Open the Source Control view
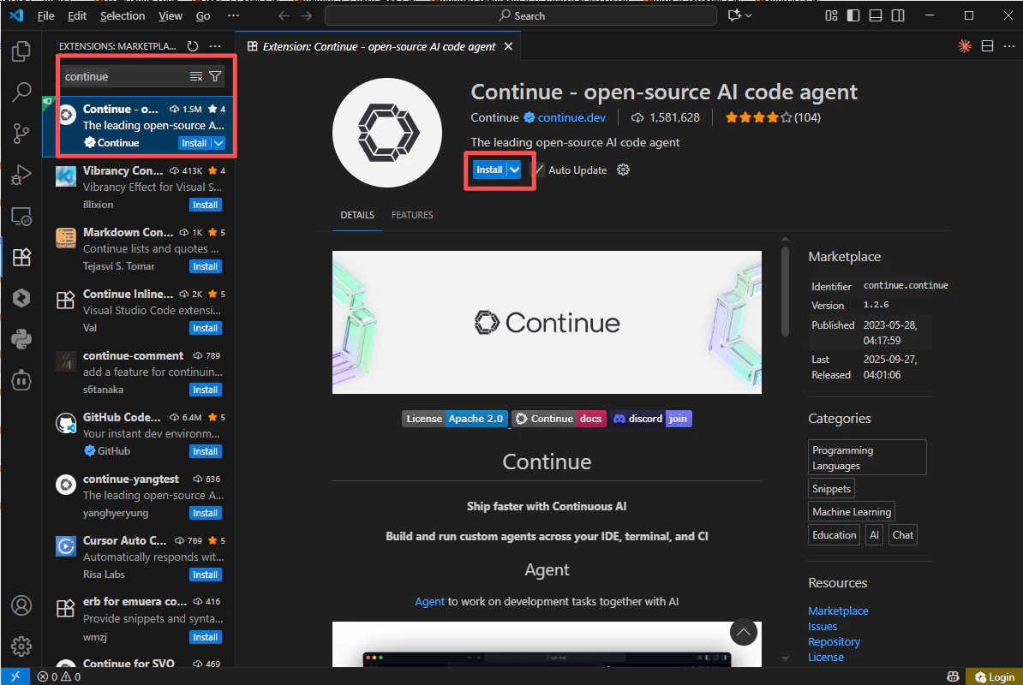Image resolution: width=1023 pixels, height=685 pixels. click(x=21, y=133)
